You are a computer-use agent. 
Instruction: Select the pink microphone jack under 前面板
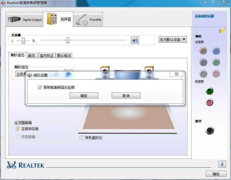tap(210, 102)
